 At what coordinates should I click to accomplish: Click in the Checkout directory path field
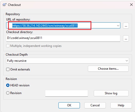[x=63, y=38]
